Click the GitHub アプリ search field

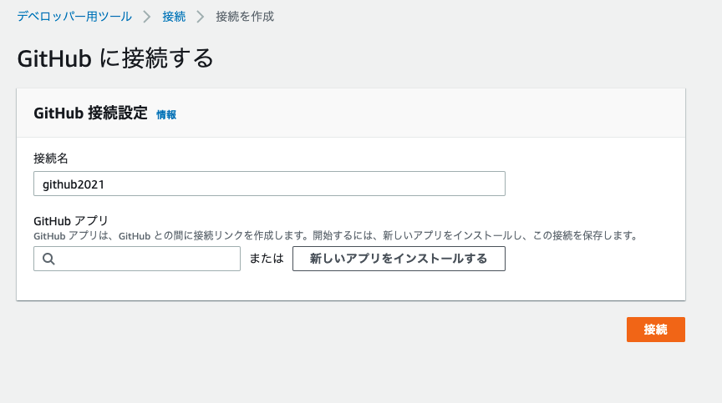pos(137,259)
